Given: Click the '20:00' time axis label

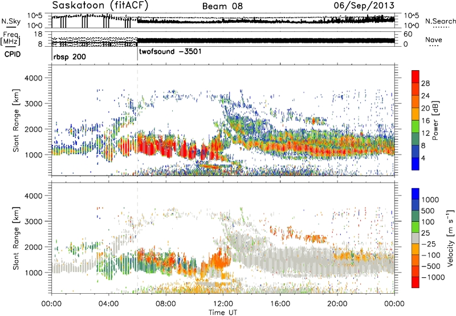Looking at the screenshot, I should (337, 304).
